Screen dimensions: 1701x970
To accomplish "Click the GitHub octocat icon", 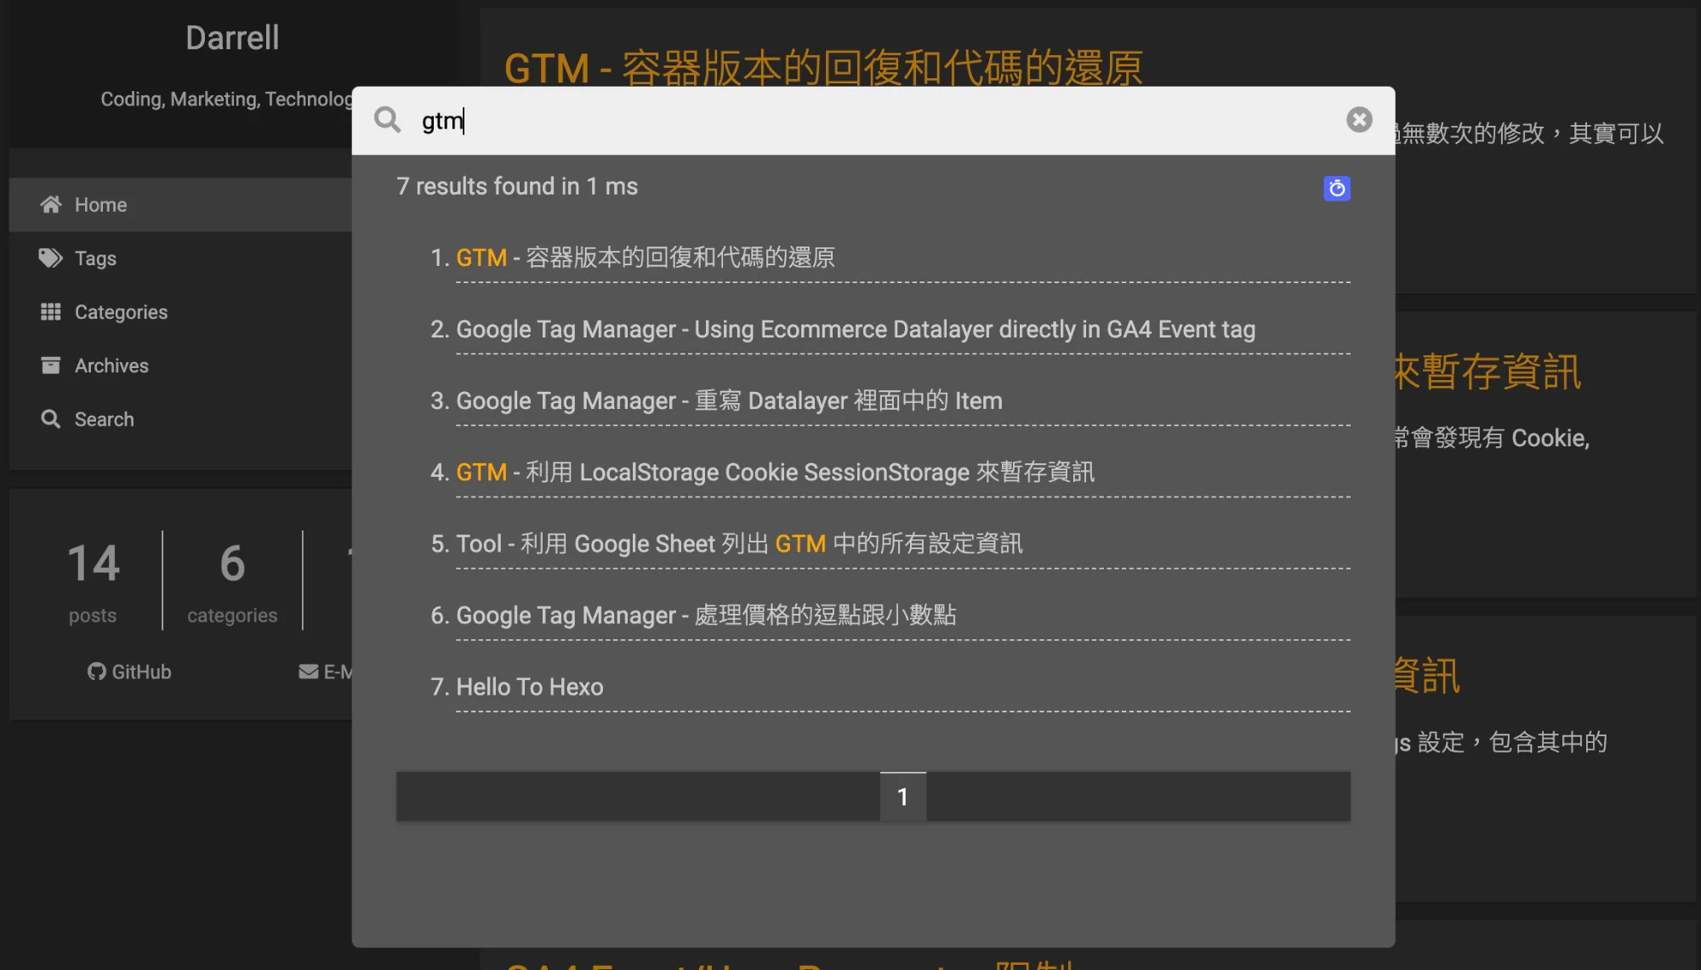I will tap(96, 672).
